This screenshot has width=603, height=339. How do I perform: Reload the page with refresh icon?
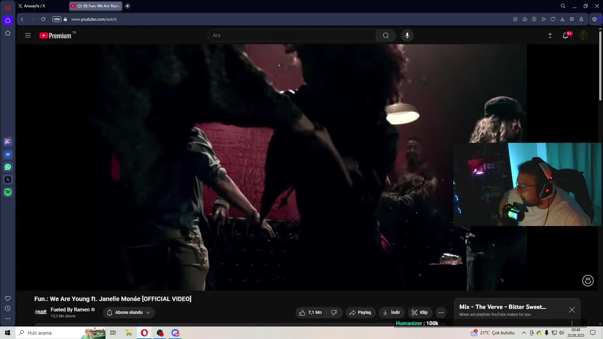pyautogui.click(x=43, y=19)
